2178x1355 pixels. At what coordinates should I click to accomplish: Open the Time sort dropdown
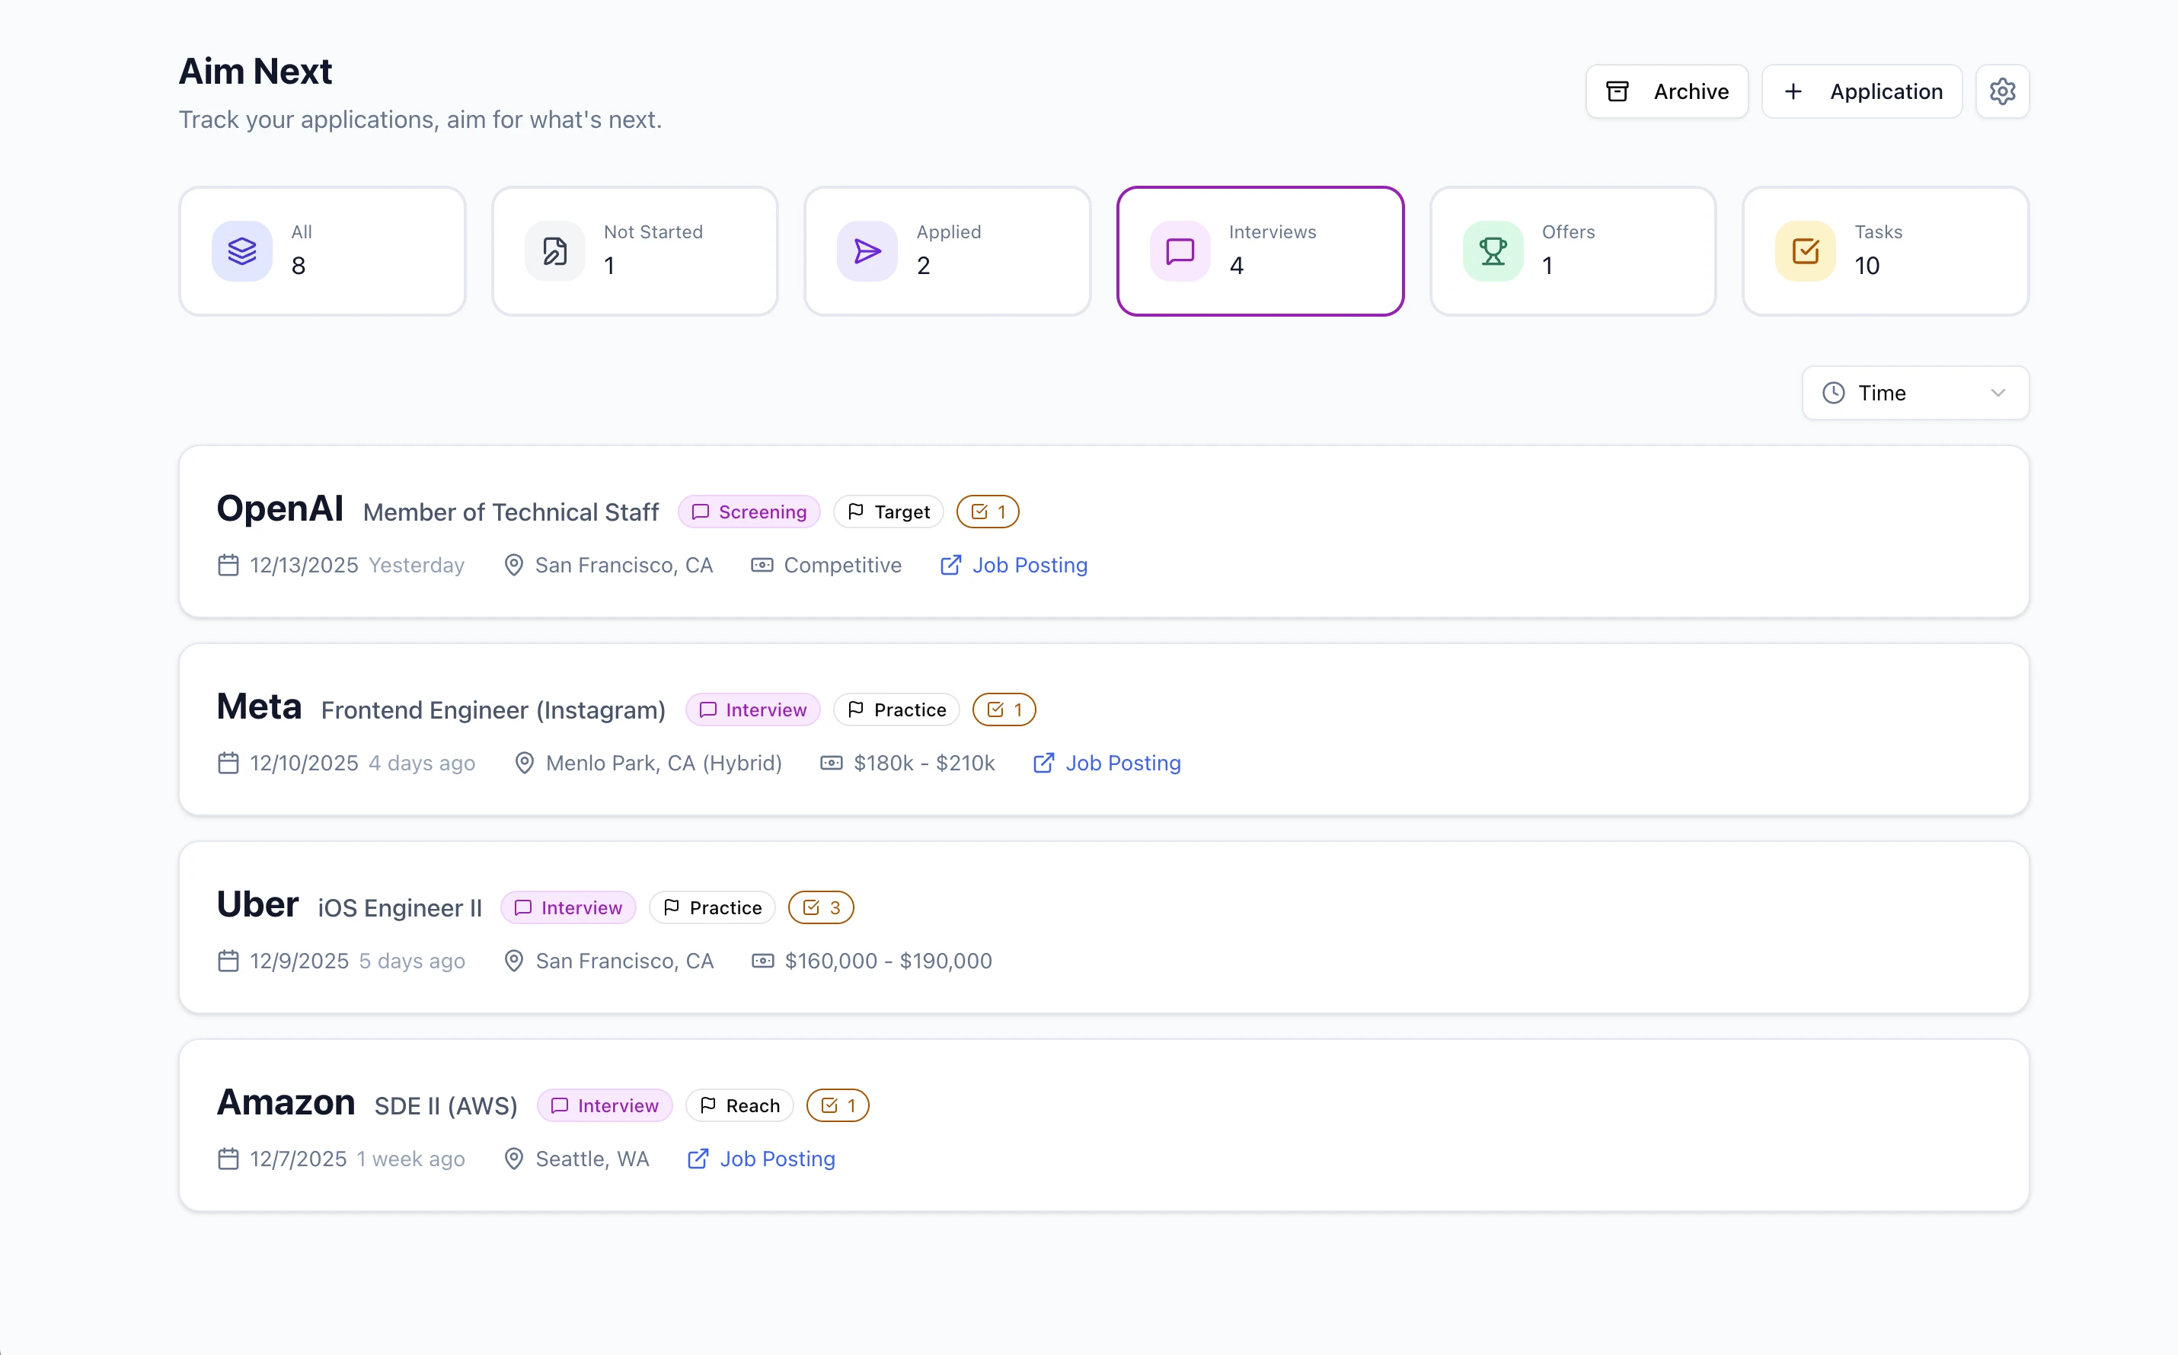(1915, 393)
